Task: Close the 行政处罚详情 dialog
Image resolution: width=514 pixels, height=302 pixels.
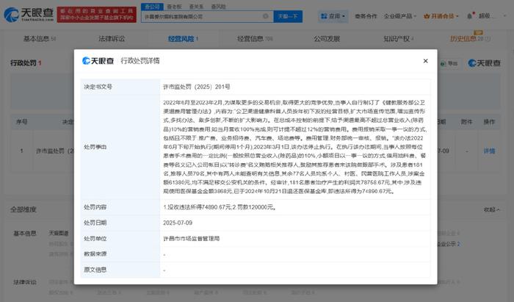Action: pos(425,61)
